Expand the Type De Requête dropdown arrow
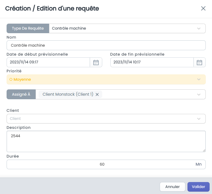Viewport: 212px width, 194px height. (199, 28)
